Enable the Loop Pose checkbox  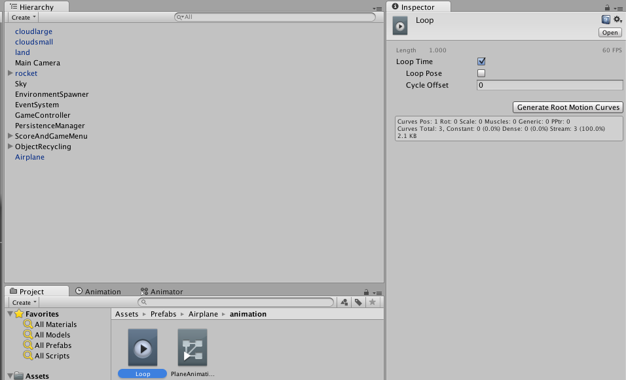(x=481, y=73)
